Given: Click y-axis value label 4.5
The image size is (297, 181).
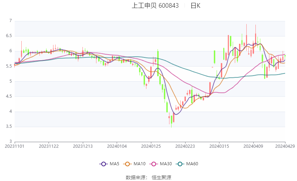Looking at the screenshot, I should pos(9,96).
